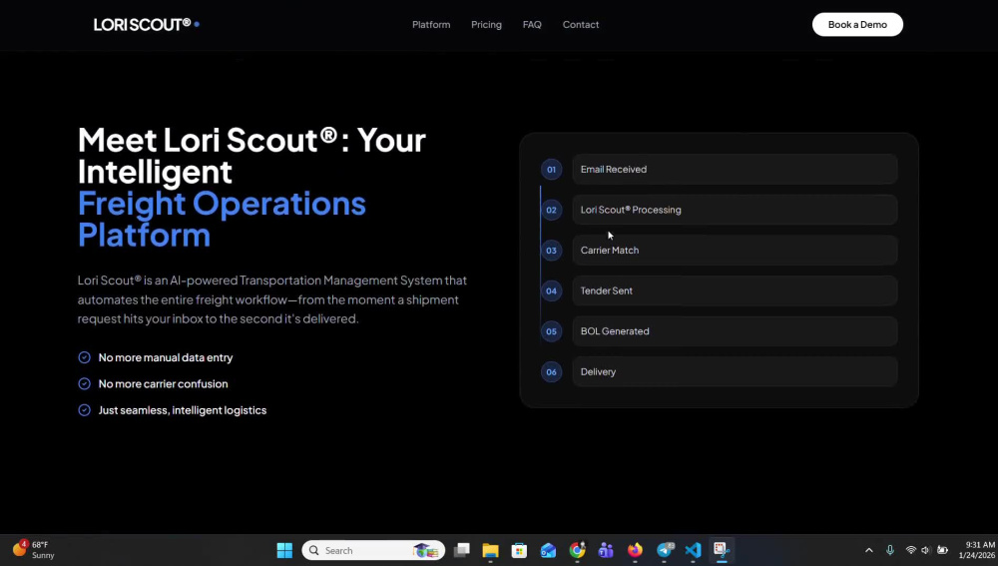Click the 'Freight Operations Platform' blue heading
The width and height of the screenshot is (998, 566).
(x=222, y=219)
